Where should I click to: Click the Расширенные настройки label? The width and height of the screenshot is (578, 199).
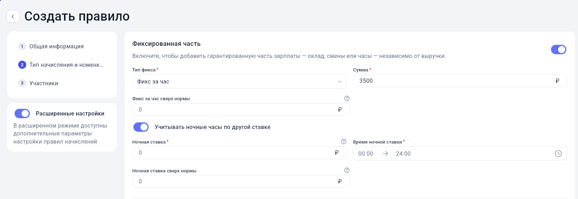(x=70, y=113)
